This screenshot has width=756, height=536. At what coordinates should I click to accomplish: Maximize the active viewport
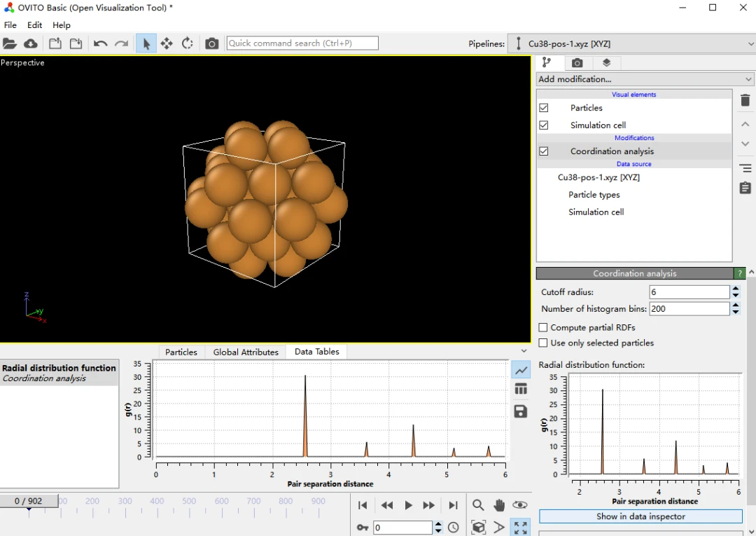(x=520, y=528)
